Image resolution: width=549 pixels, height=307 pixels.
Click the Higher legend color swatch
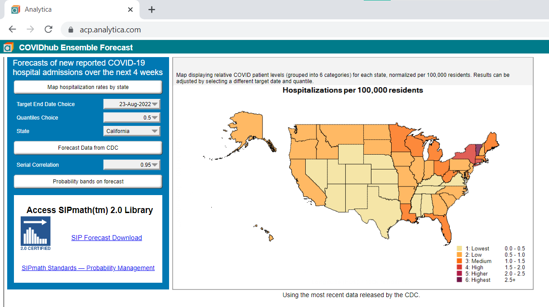pyautogui.click(x=460, y=274)
